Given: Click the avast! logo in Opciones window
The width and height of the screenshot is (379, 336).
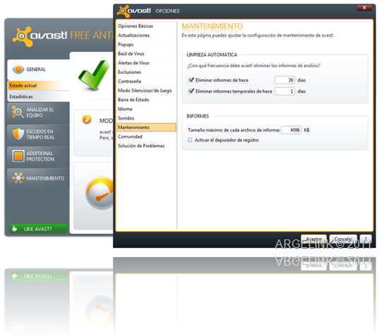Looking at the screenshot, I should click(133, 11).
